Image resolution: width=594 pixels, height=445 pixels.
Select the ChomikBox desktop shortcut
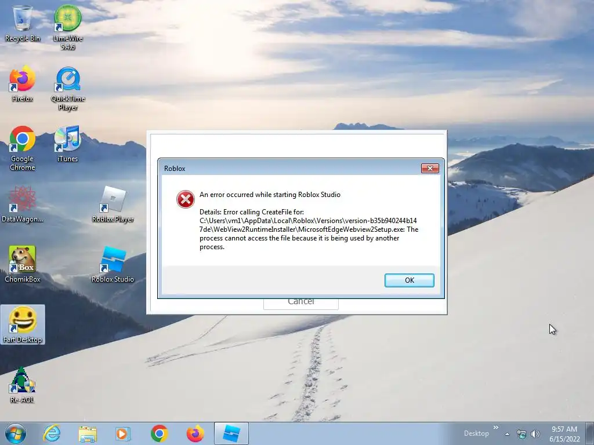coord(23,264)
